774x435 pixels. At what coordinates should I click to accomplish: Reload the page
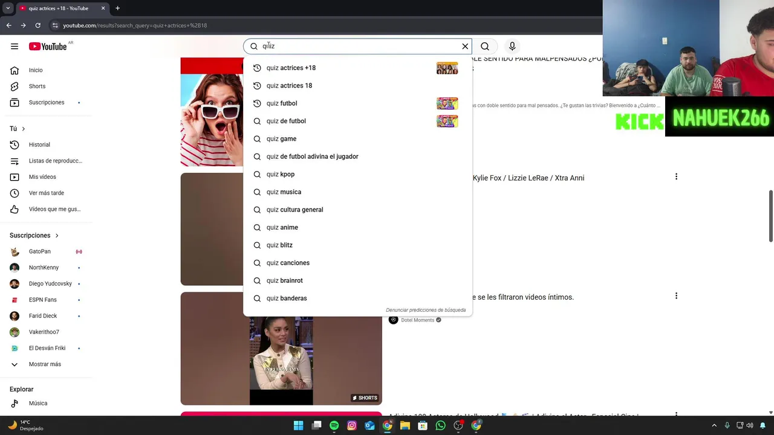tap(37, 25)
